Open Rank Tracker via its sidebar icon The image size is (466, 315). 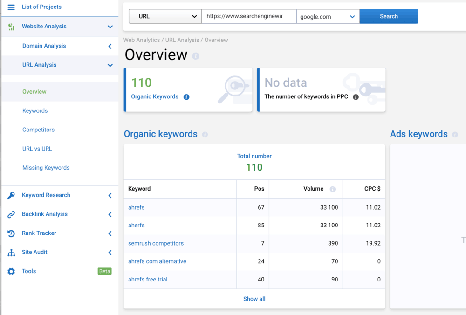point(11,233)
